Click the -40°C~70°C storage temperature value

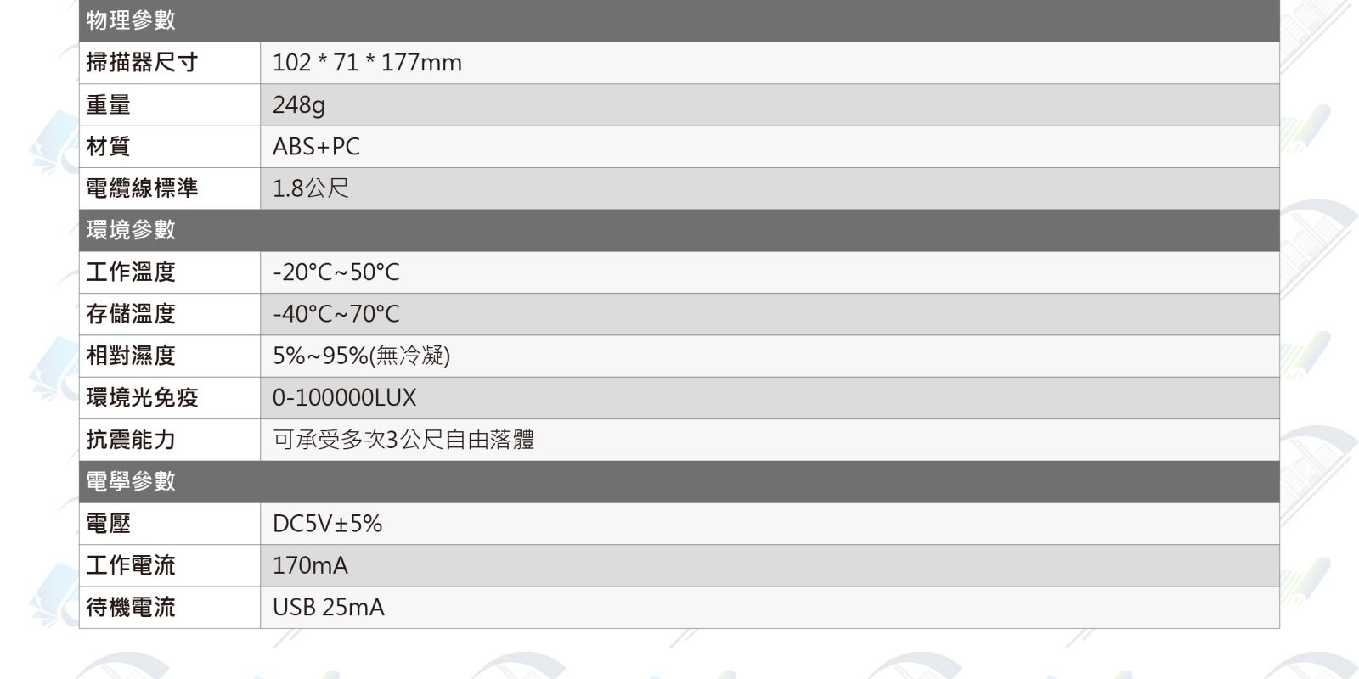coord(336,314)
